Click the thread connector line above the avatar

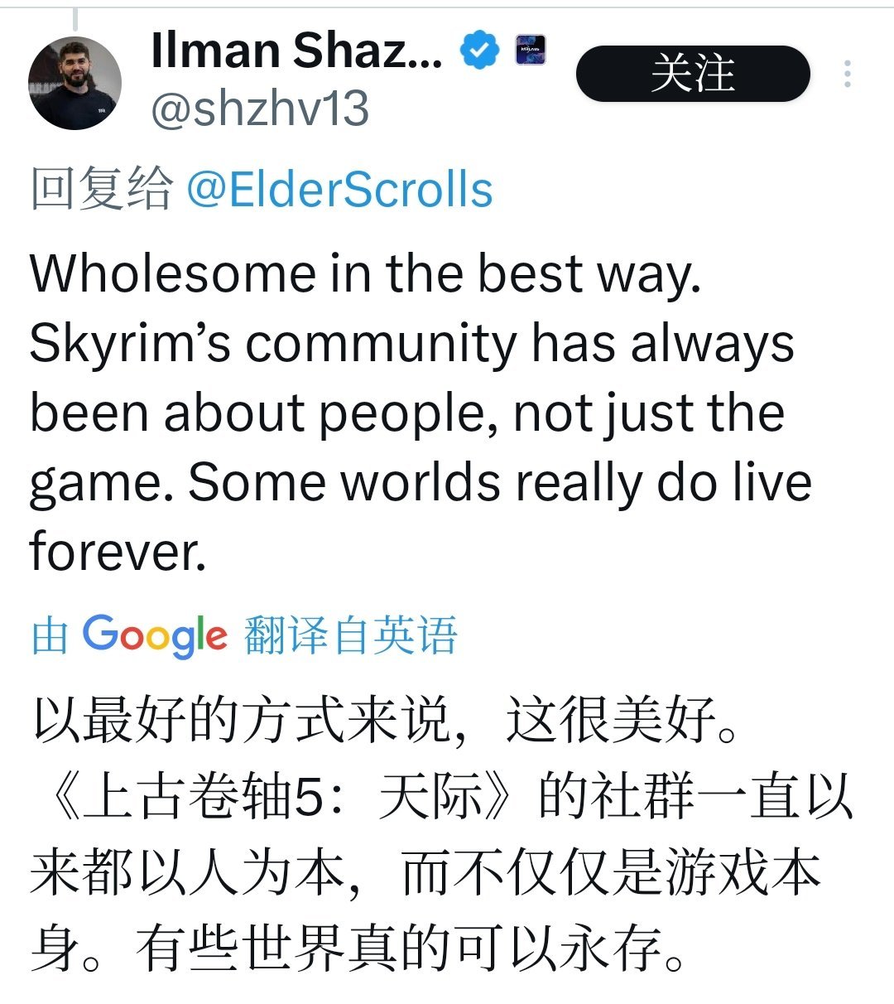tap(74, 18)
